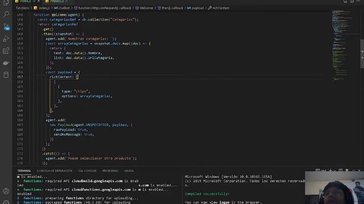Click the "chips" string on line 160
The image size is (364, 204).
81,91
